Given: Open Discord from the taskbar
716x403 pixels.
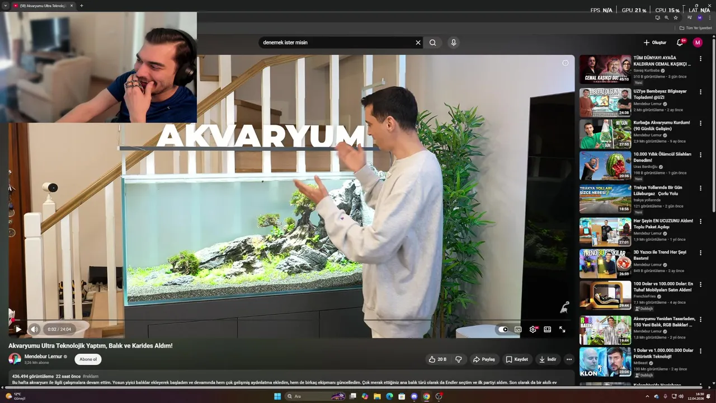Looking at the screenshot, I should point(414,396).
